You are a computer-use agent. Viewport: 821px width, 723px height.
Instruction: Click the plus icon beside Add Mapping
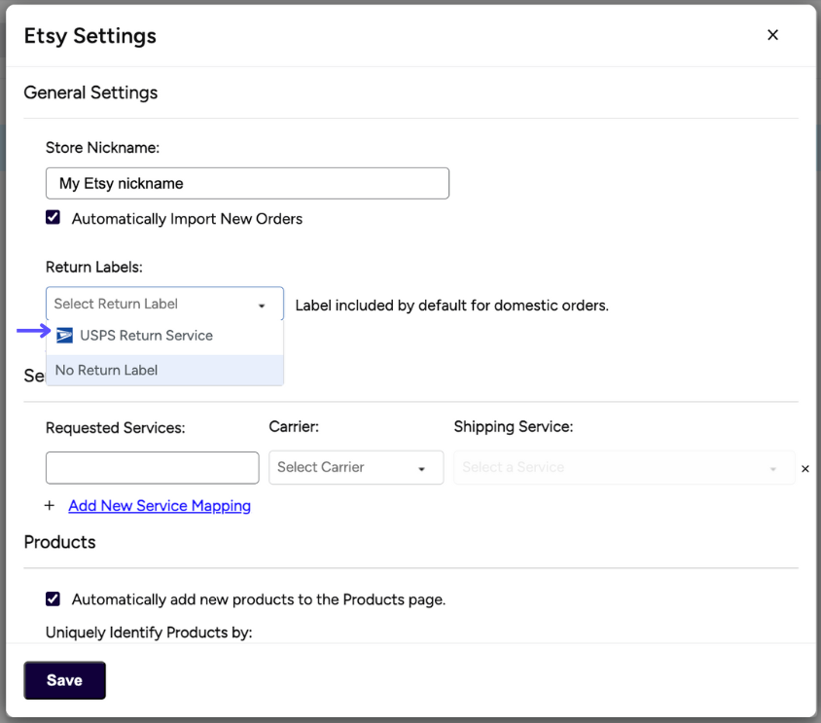click(50, 506)
